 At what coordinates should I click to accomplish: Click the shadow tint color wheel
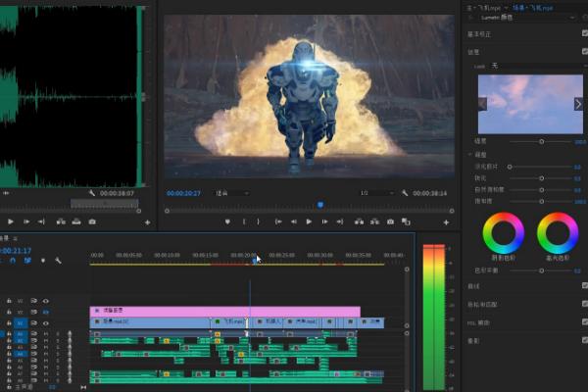point(504,233)
